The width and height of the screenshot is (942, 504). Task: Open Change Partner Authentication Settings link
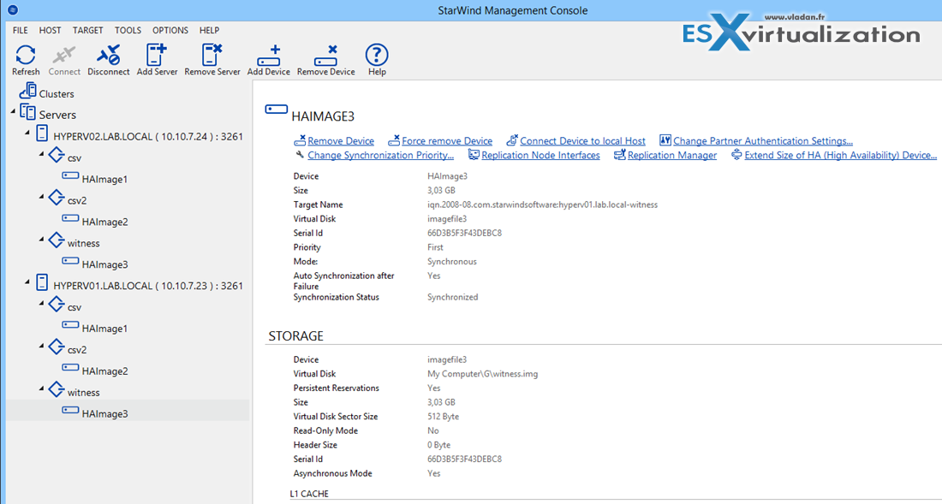pyautogui.click(x=763, y=141)
